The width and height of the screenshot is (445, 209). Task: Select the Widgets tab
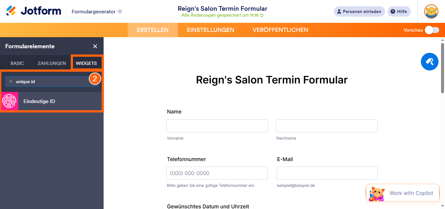click(x=86, y=63)
